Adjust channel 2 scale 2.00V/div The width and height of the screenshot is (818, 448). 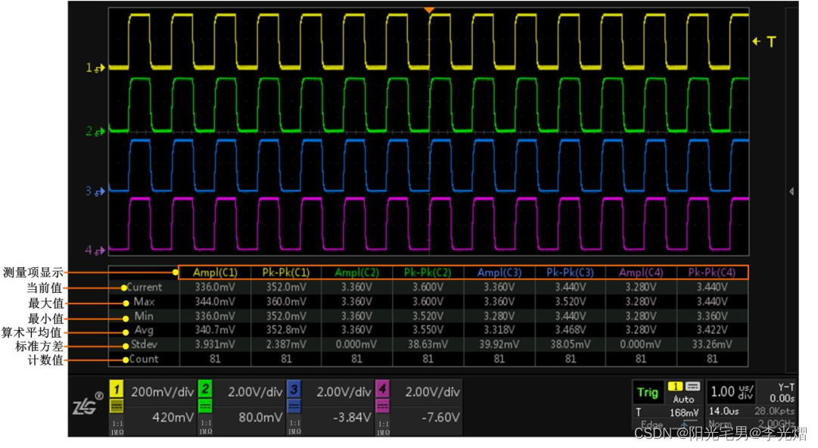(x=255, y=392)
